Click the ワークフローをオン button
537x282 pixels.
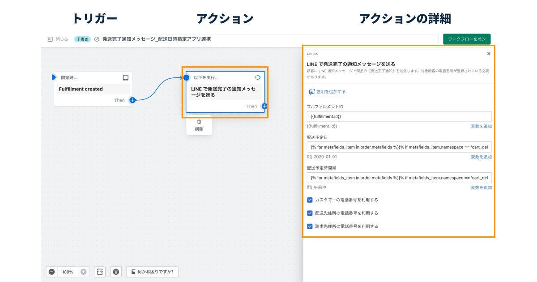[x=467, y=39]
